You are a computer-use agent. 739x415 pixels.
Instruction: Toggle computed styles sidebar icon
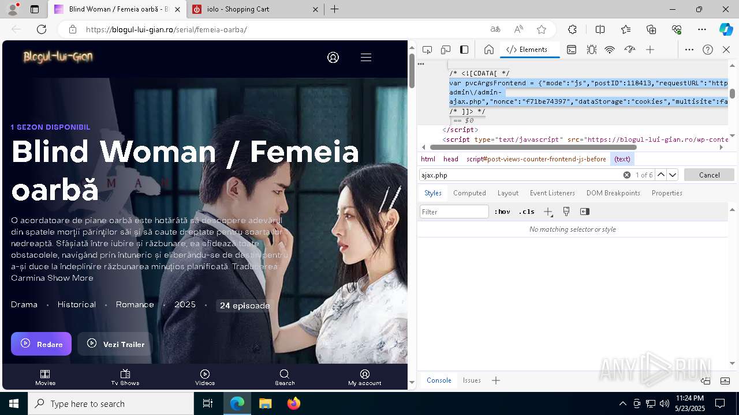click(x=585, y=212)
